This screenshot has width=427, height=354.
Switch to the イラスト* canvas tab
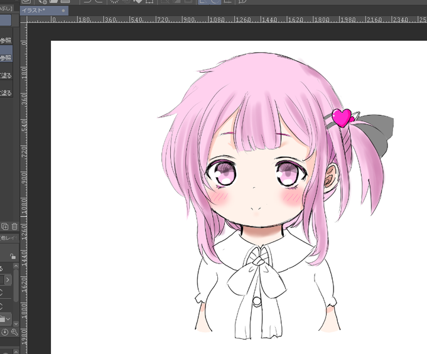coord(43,11)
